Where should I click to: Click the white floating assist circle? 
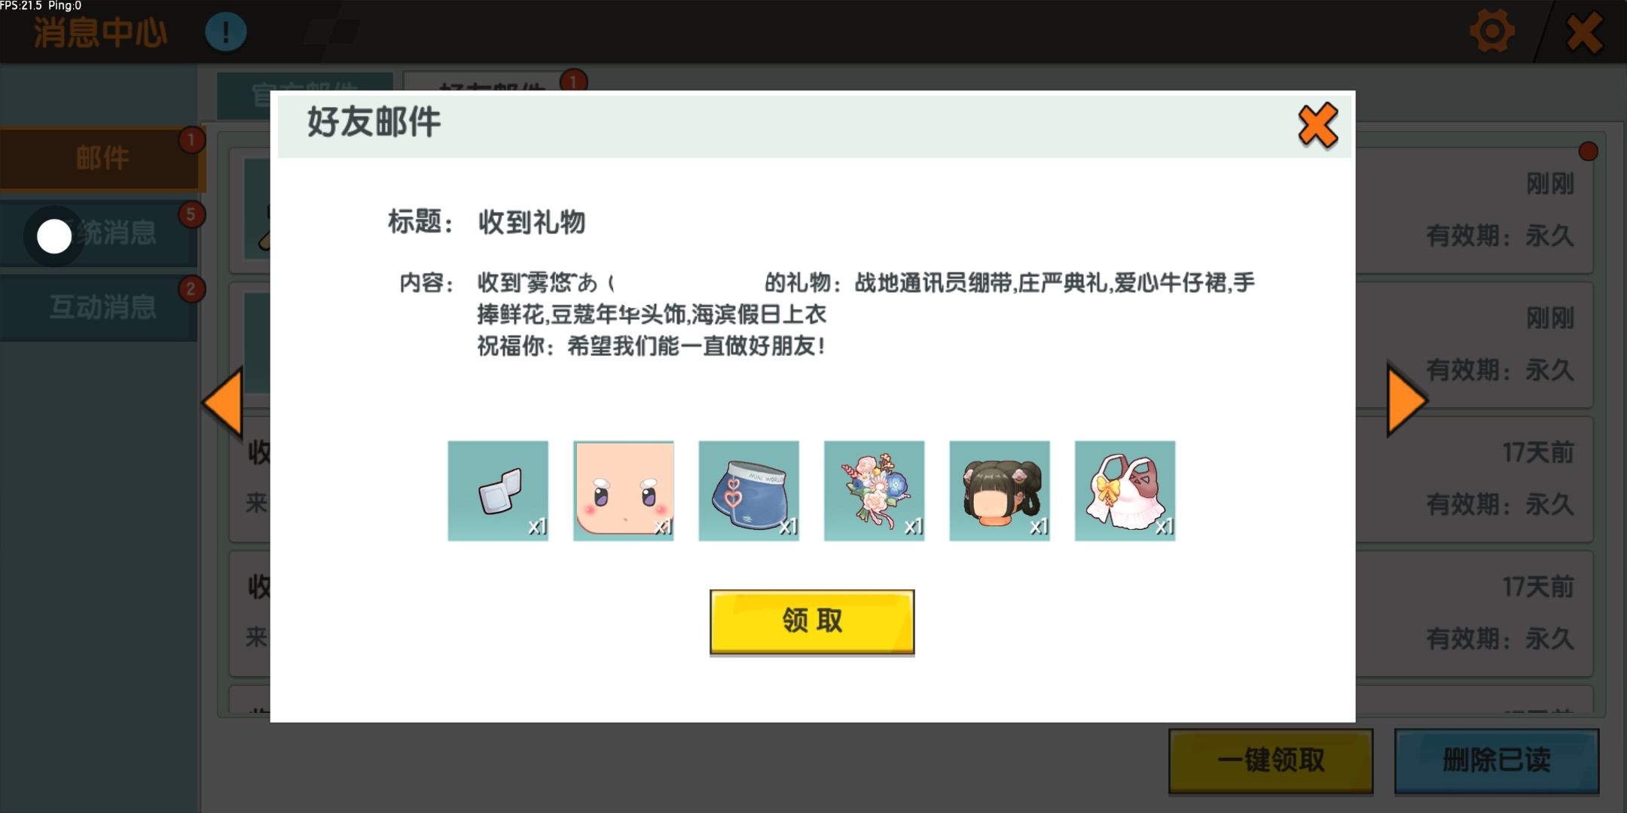click(x=54, y=237)
